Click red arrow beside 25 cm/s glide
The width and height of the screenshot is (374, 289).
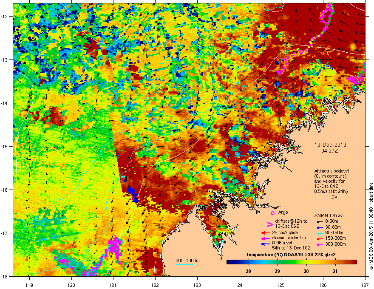coord(266,233)
